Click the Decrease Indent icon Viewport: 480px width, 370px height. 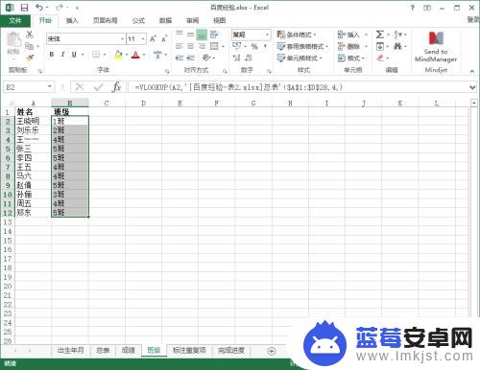coord(180,58)
